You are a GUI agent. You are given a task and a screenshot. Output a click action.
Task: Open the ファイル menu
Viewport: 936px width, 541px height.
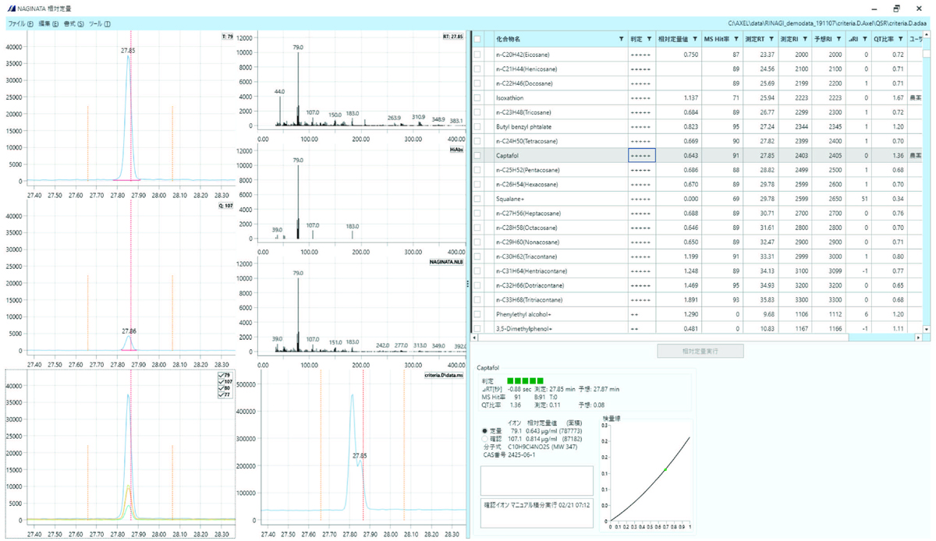tap(20, 24)
